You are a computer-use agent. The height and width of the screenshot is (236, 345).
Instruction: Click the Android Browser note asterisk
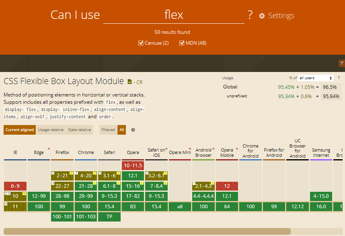point(214,149)
